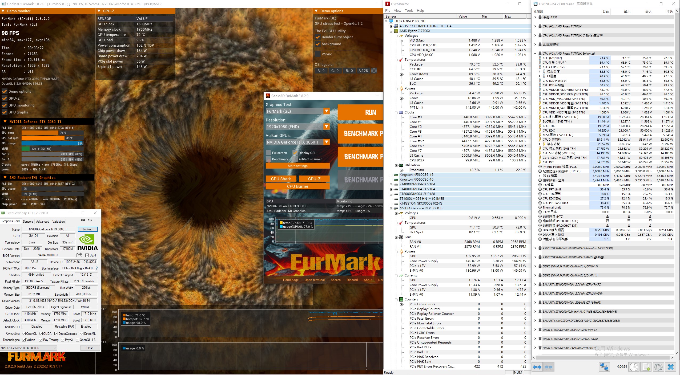Toggle Render furry object option

pos(318,37)
